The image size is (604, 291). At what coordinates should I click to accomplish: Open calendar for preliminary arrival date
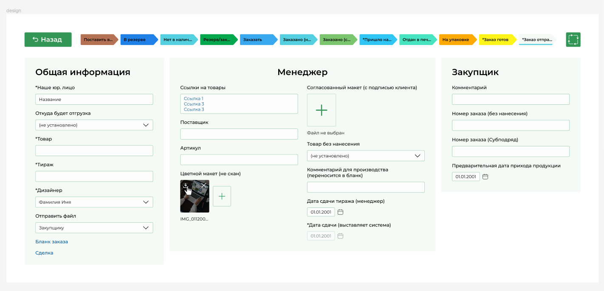[485, 176]
